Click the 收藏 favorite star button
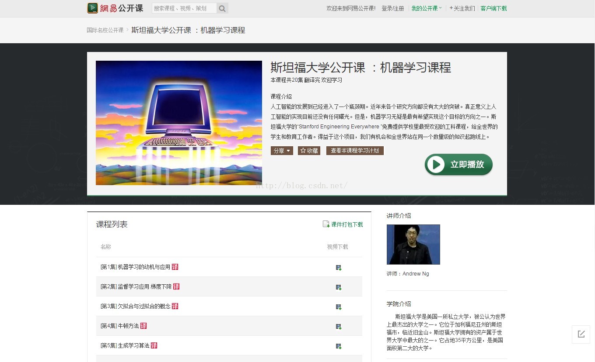 click(x=309, y=151)
